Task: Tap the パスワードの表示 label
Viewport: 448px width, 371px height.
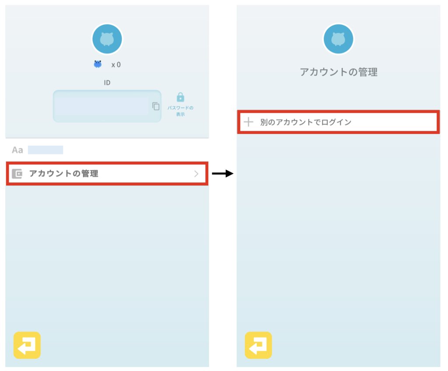Action: pyautogui.click(x=180, y=111)
